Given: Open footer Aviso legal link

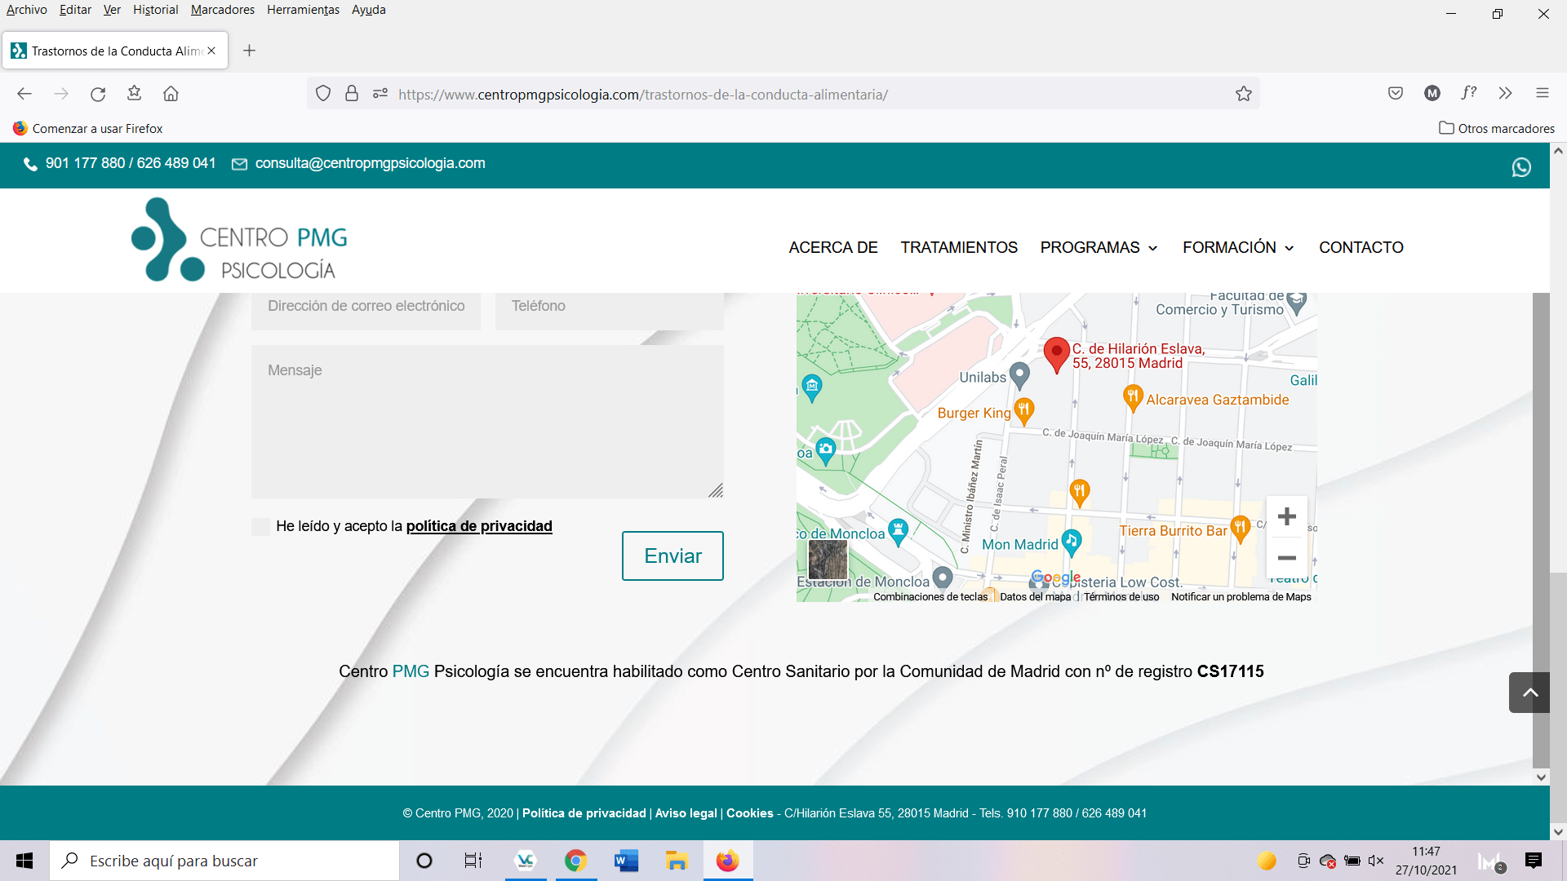Looking at the screenshot, I should coord(686,813).
